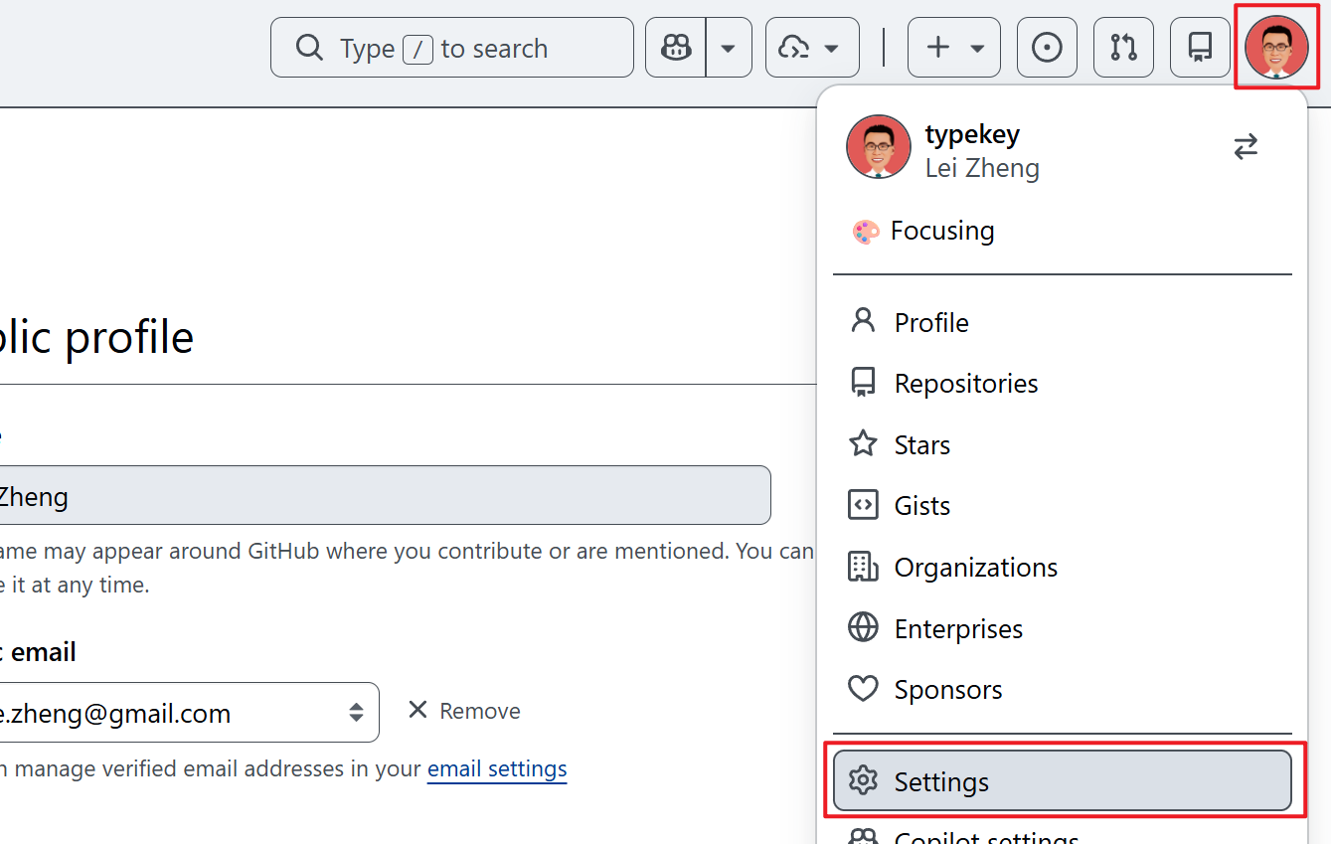Image resolution: width=1331 pixels, height=844 pixels.
Task: Open Sponsors with heart icon
Action: point(1062,689)
